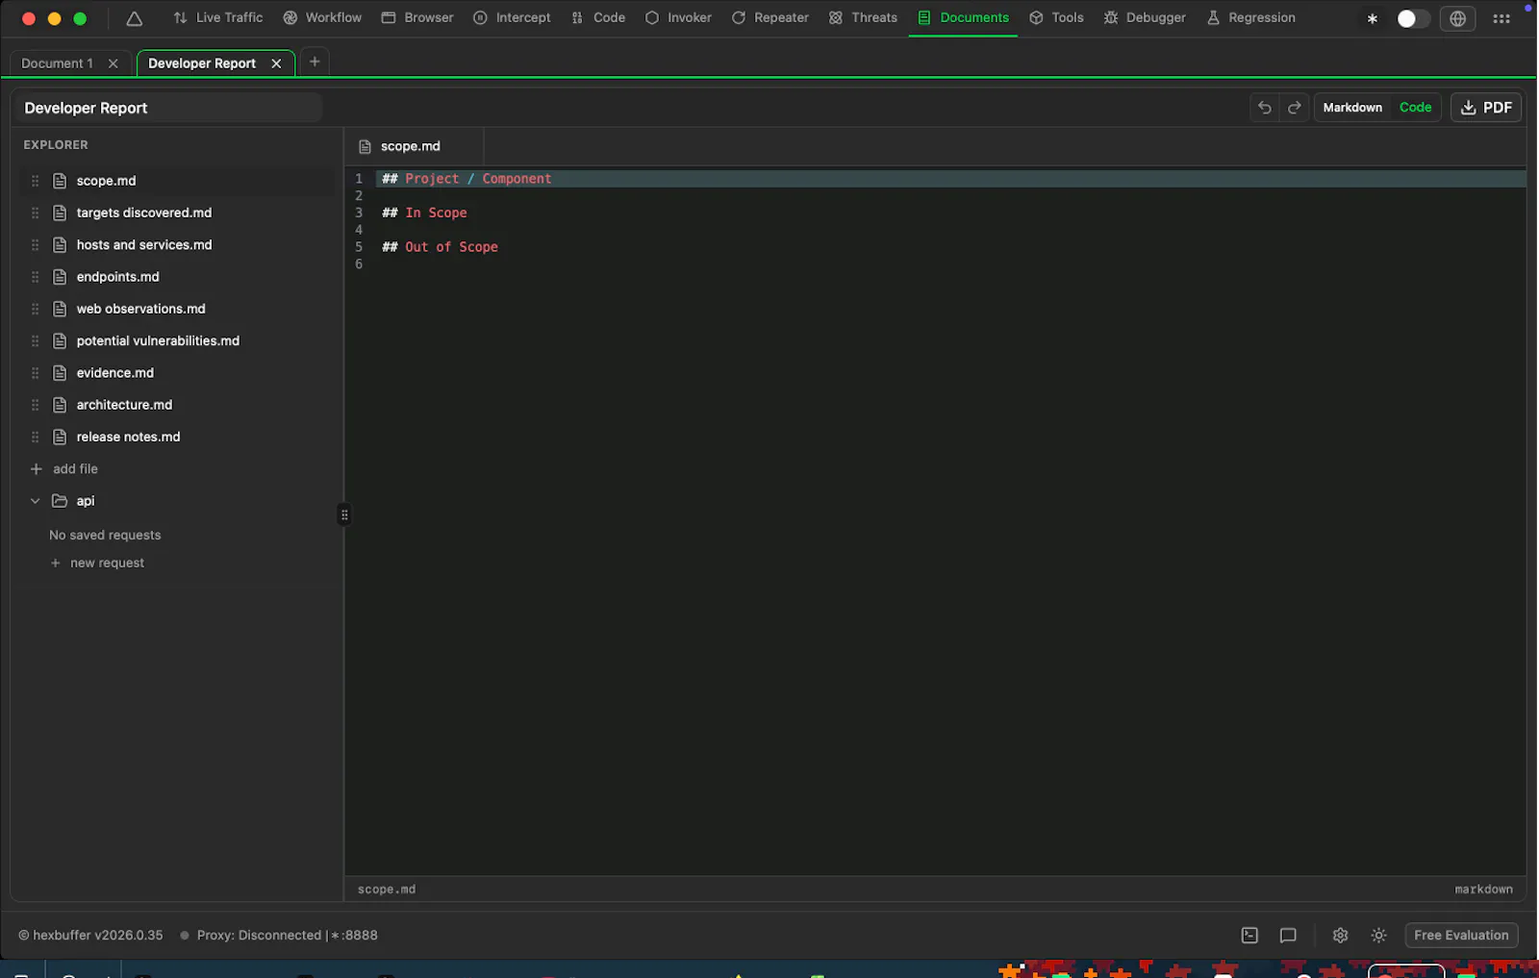Close the Document 1 tab
1539x978 pixels.
click(x=114, y=63)
